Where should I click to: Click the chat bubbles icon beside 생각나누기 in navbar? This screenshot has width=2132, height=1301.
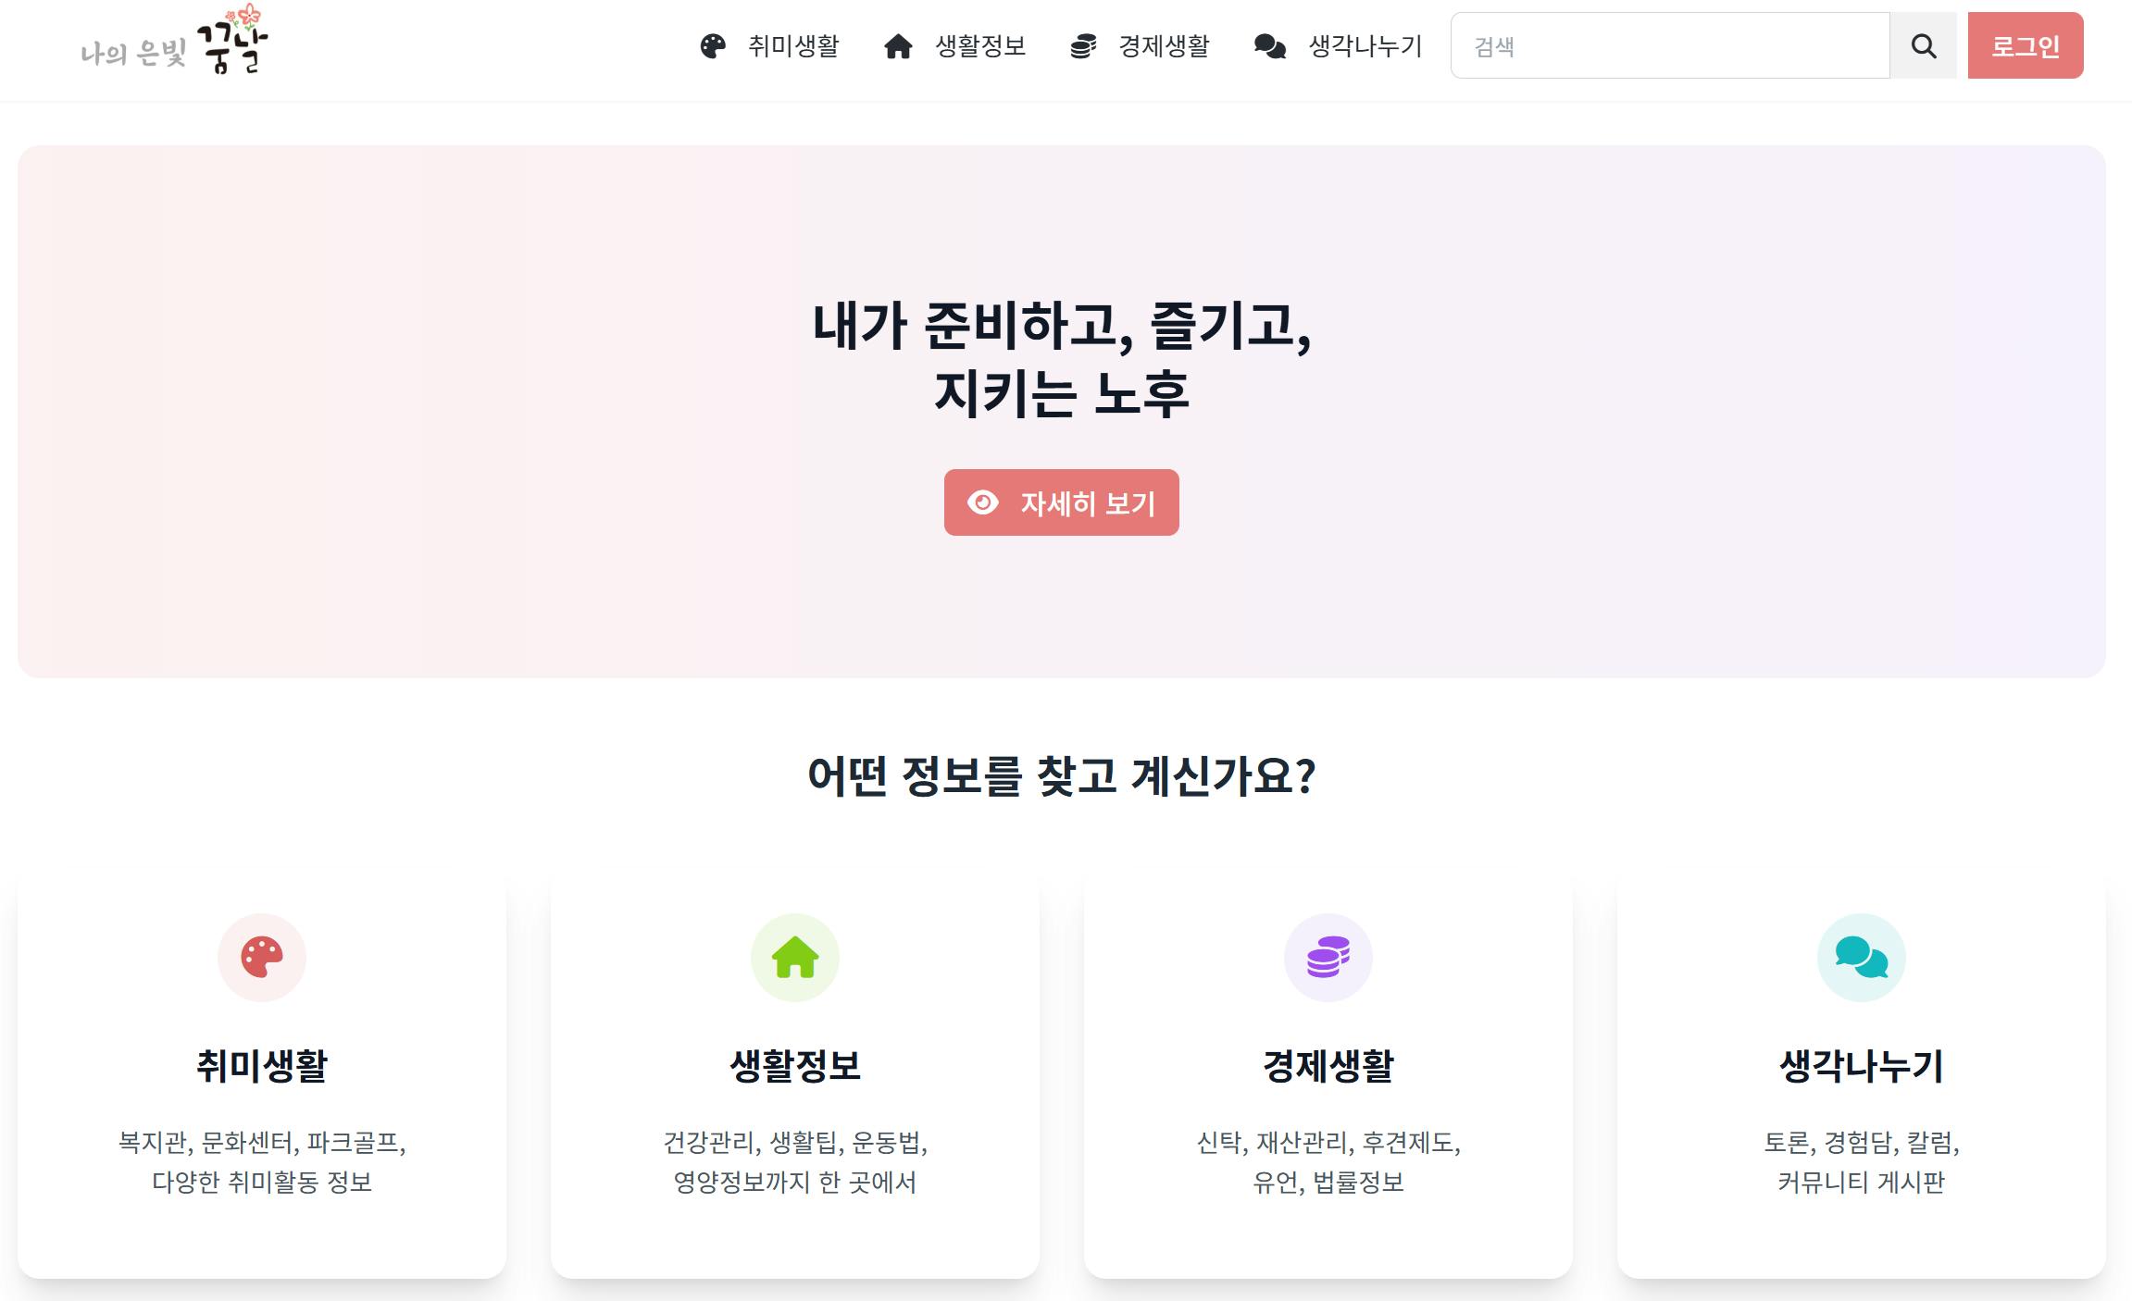pyautogui.click(x=1270, y=46)
